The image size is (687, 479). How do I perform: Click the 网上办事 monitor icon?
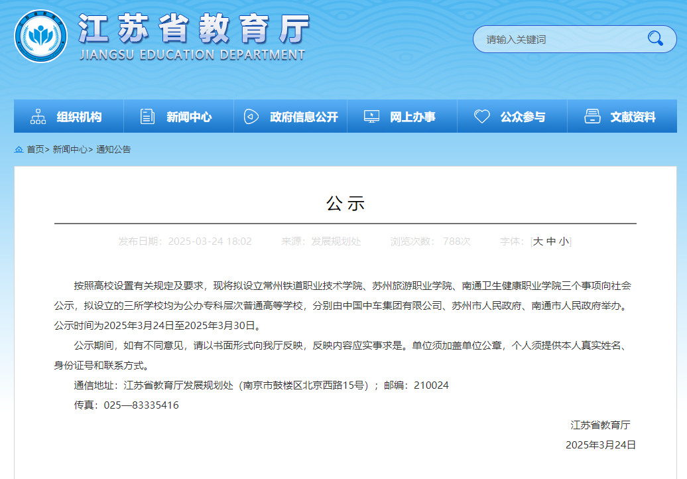click(x=371, y=117)
